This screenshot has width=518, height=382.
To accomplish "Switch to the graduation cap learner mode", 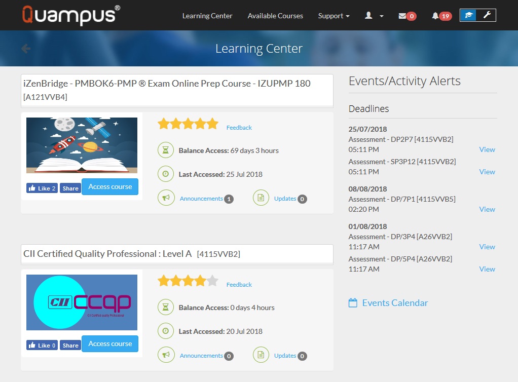I will [469, 15].
